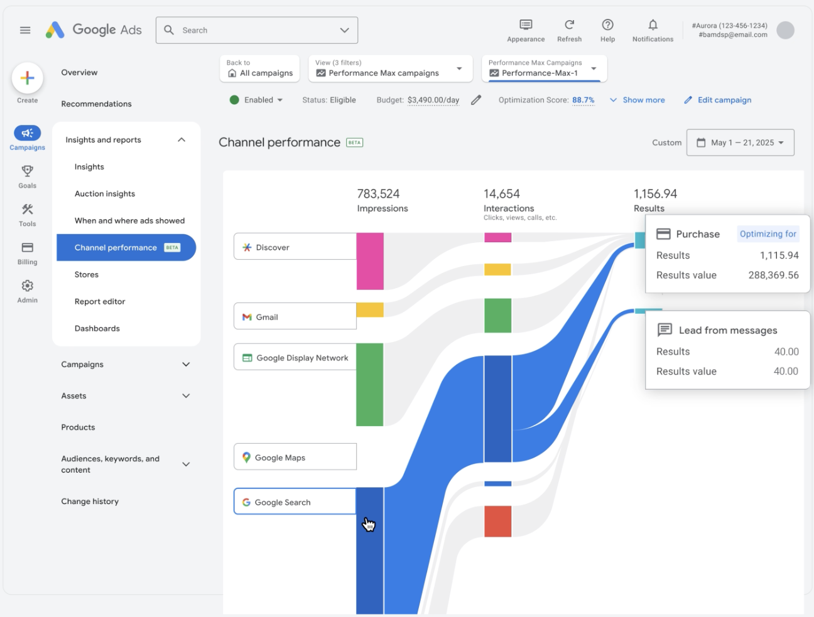Click the calendar icon in date picker

pyautogui.click(x=701, y=142)
